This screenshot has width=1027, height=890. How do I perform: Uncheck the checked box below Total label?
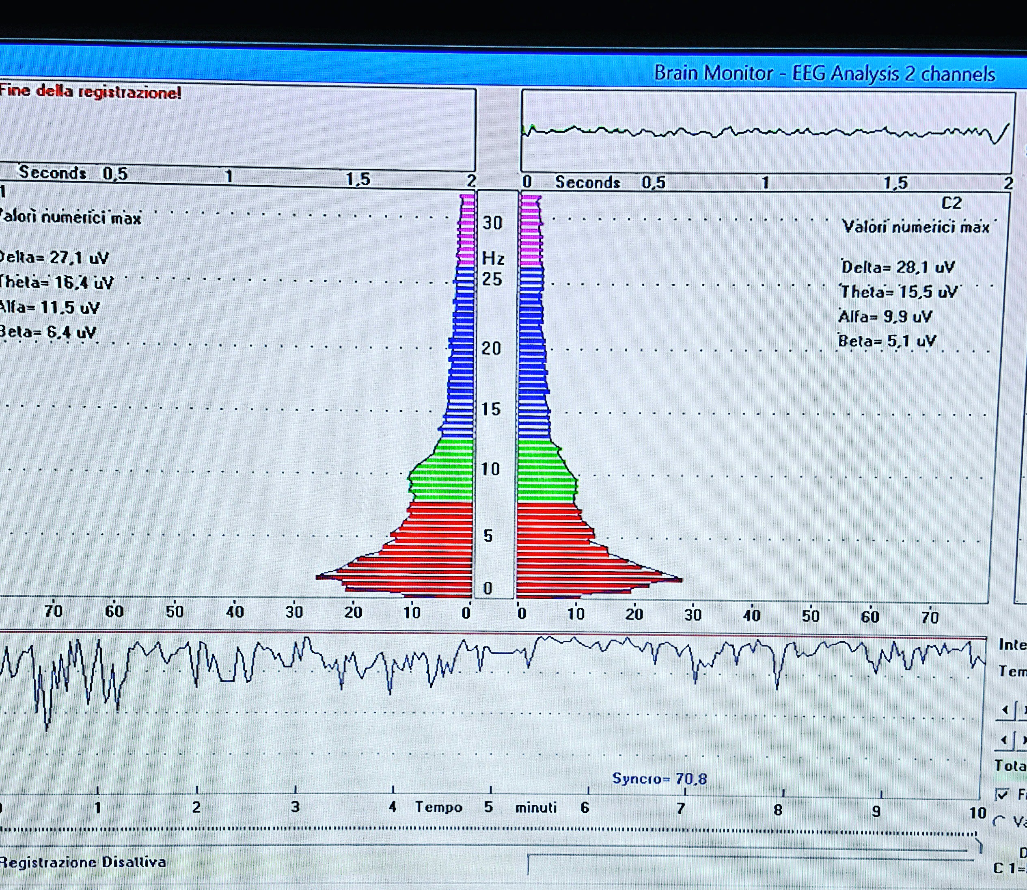pyautogui.click(x=1002, y=795)
